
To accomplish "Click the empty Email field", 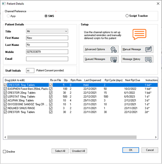I will coord(47,59).
